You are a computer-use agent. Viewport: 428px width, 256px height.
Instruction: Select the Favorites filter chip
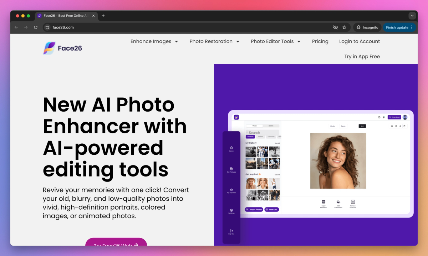coord(271,137)
